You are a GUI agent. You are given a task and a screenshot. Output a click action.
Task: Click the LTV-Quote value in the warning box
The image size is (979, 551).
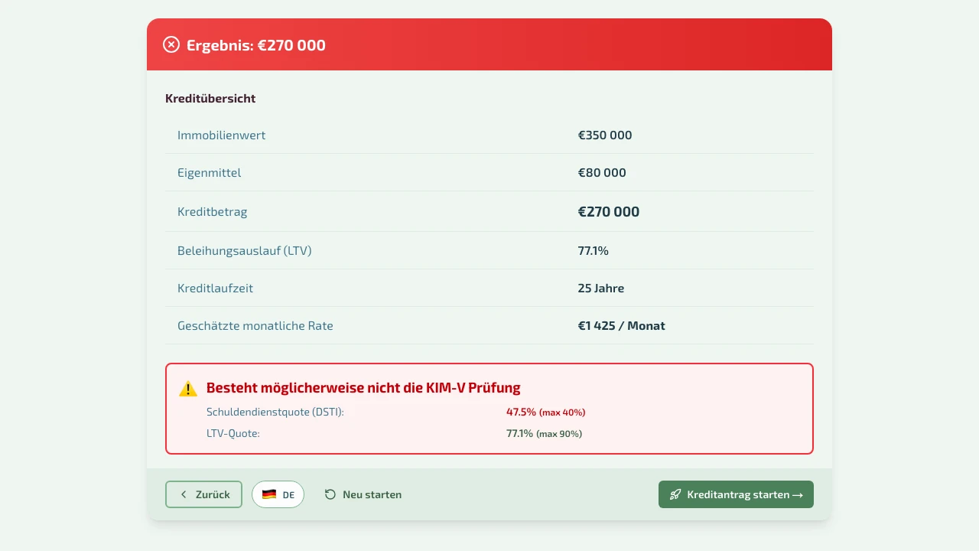(x=520, y=433)
